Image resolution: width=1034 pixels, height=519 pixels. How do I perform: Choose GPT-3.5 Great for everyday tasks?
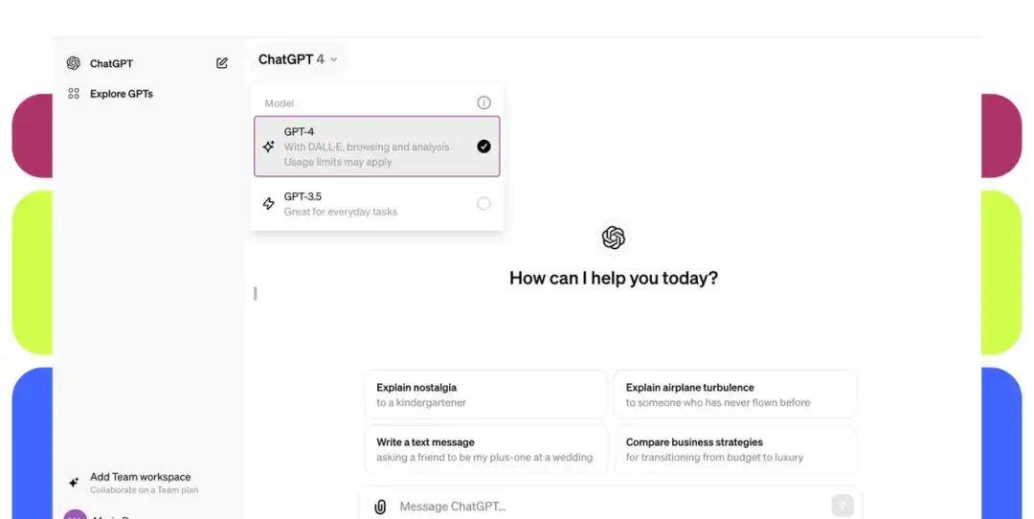[x=377, y=204]
